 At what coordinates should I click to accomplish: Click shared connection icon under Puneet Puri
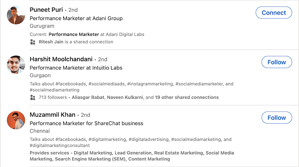point(33,42)
